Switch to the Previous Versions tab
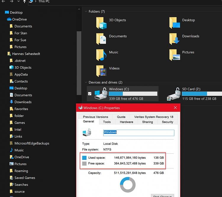222x197 pixels. (x=95, y=117)
